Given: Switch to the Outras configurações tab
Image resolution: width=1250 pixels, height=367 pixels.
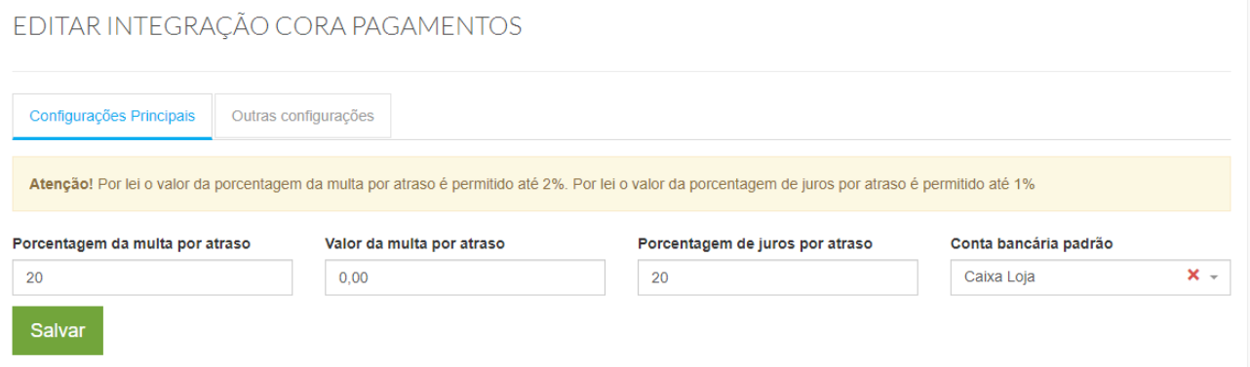Looking at the screenshot, I should coord(302,116).
